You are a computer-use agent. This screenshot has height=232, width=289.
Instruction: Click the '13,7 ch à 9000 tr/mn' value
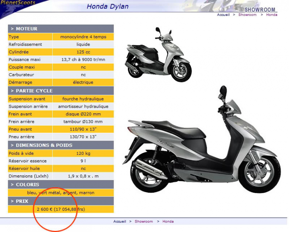click(x=83, y=59)
